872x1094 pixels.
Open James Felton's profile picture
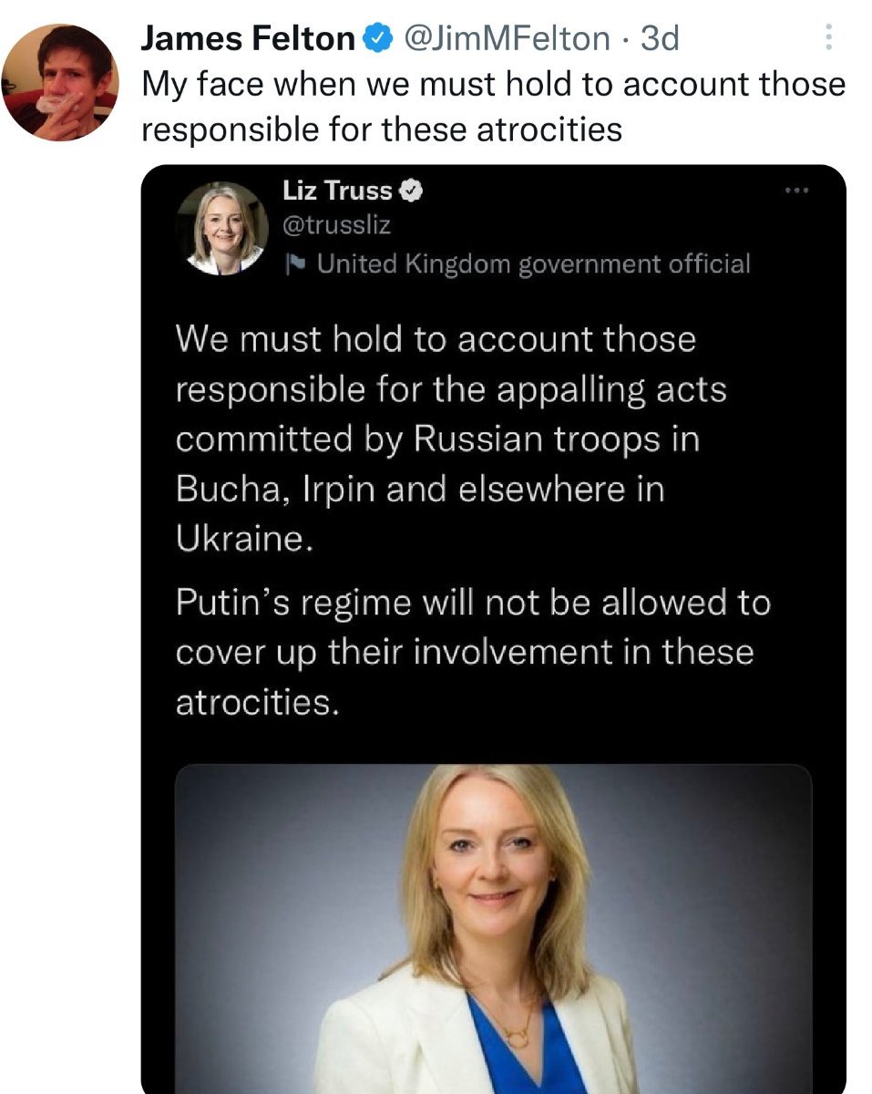click(59, 83)
